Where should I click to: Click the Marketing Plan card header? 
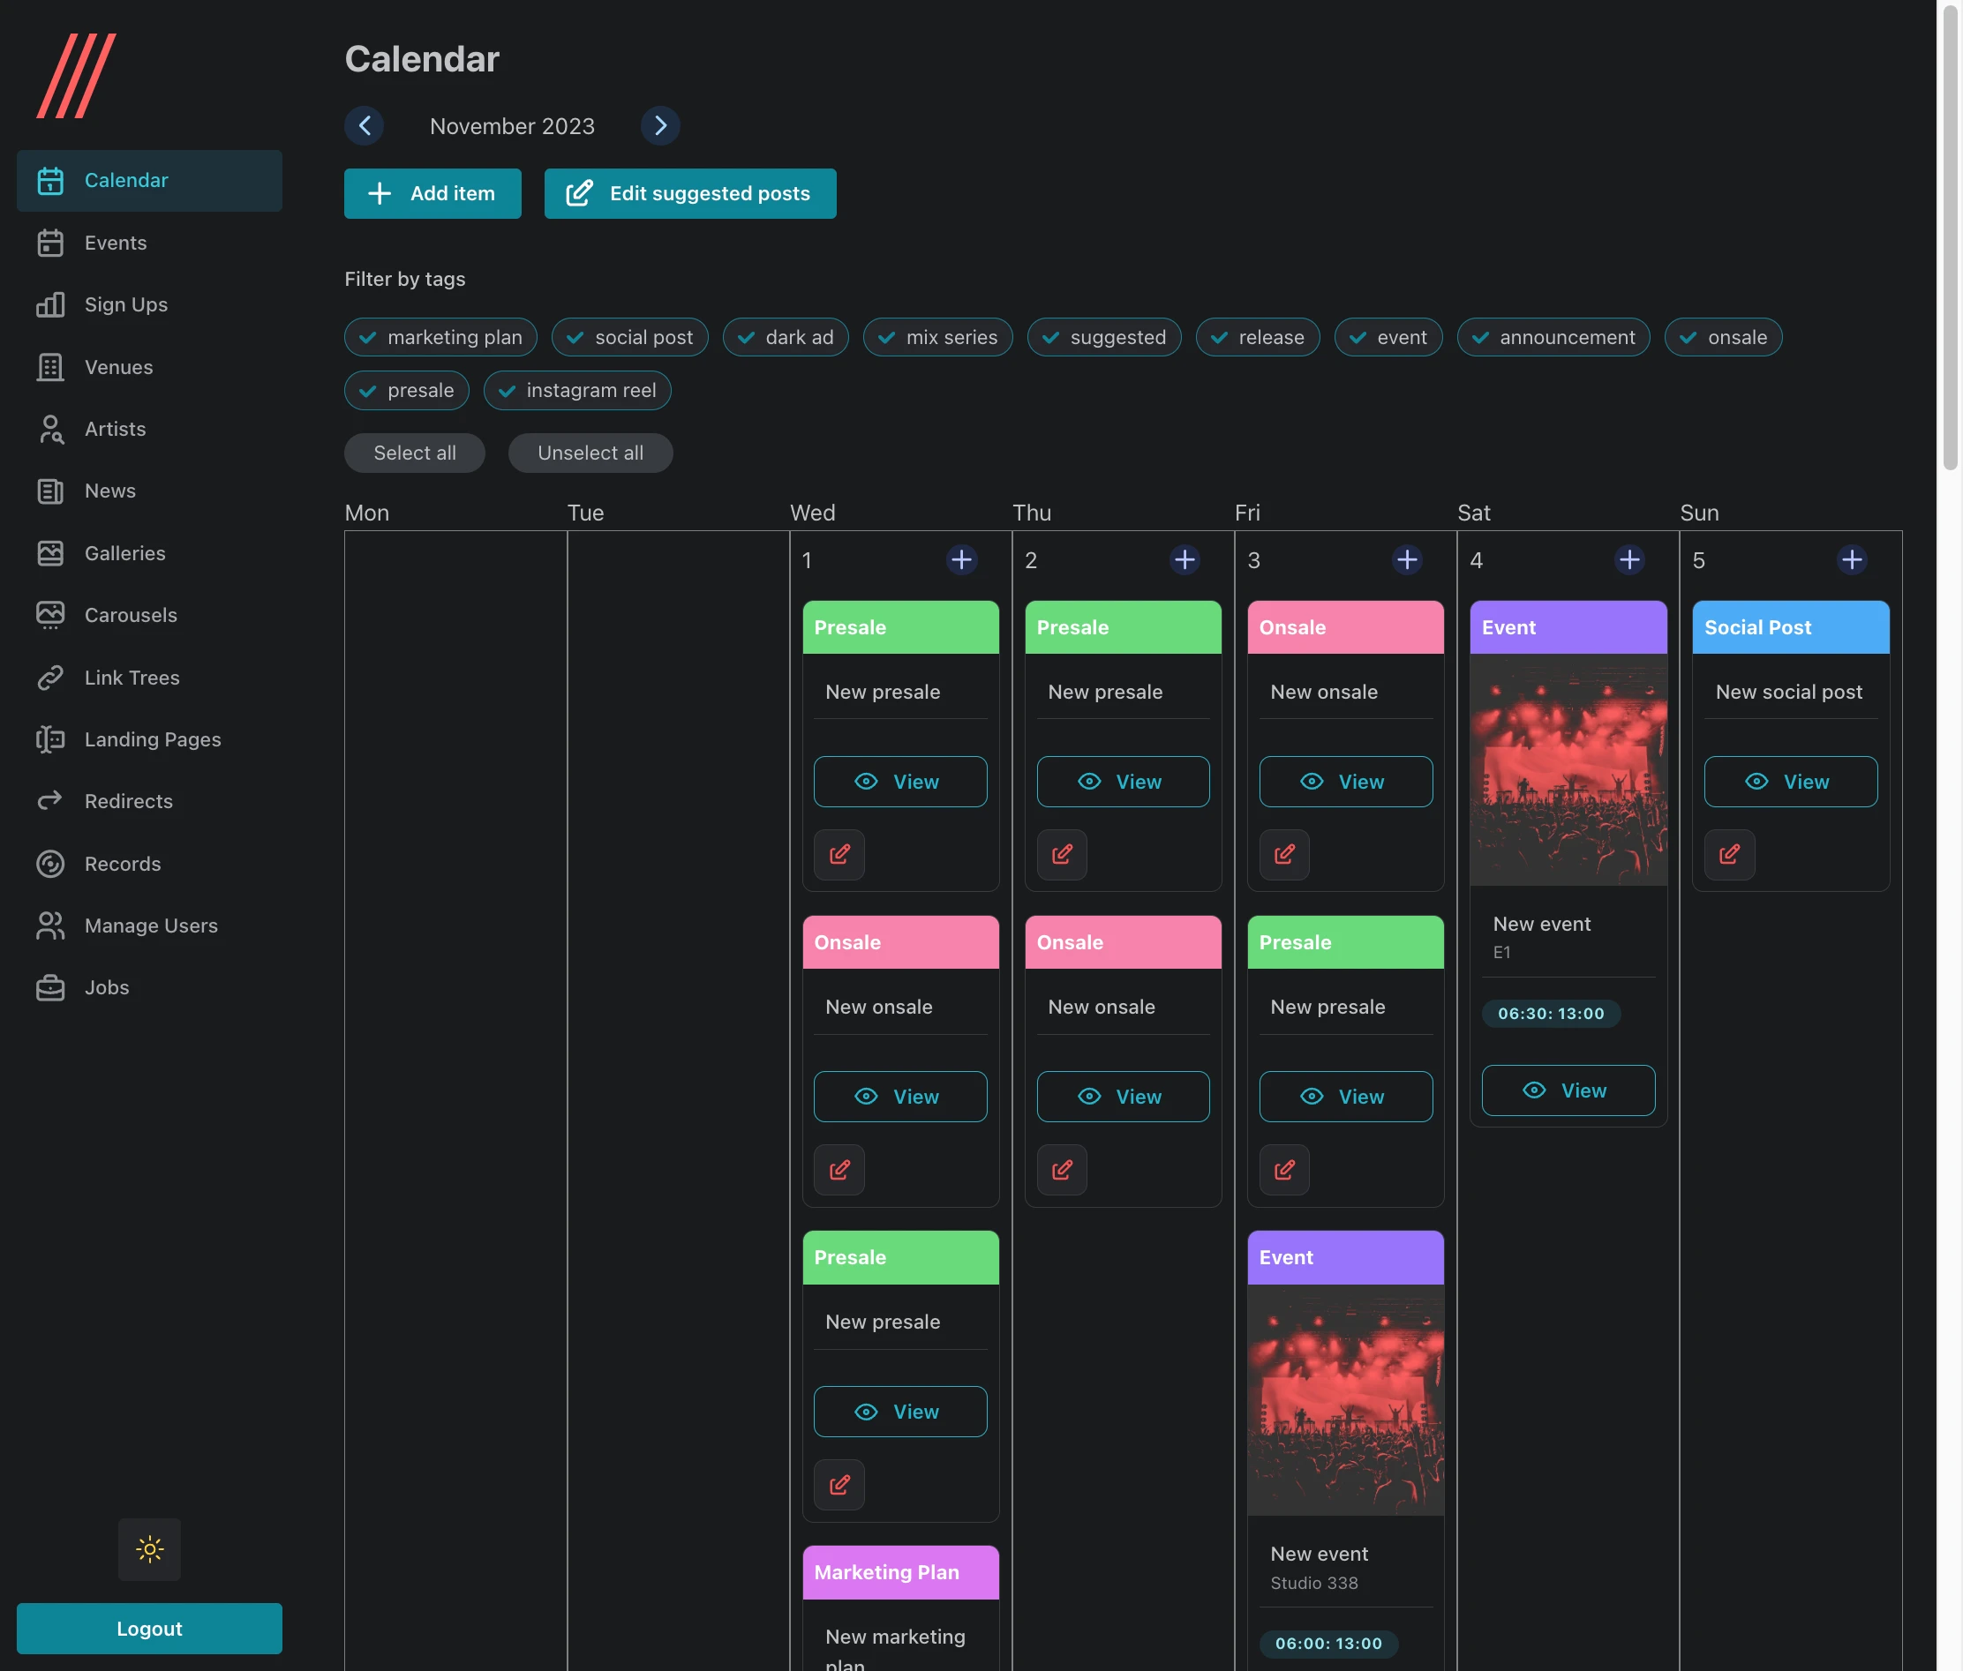tap(900, 1572)
